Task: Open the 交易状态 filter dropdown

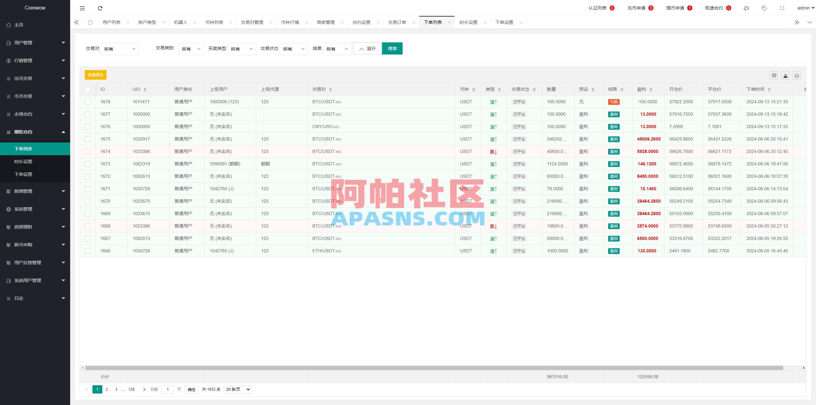Action: [294, 49]
